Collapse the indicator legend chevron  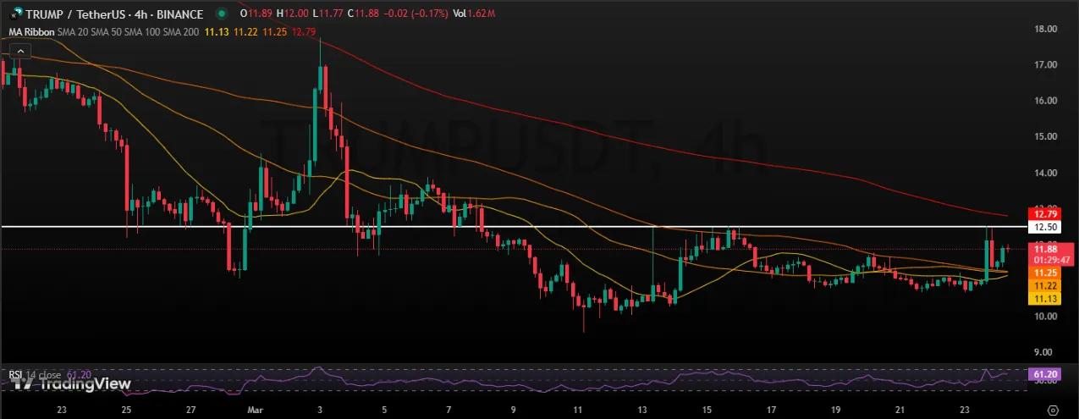pyautogui.click(x=19, y=52)
